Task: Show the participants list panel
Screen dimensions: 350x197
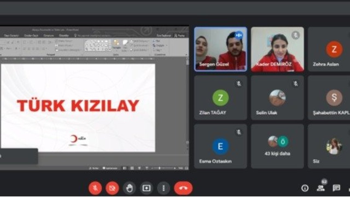Action: (x=320, y=188)
